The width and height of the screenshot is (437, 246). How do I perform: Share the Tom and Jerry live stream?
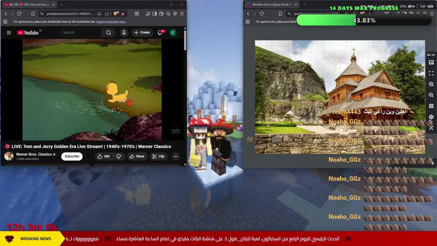pos(137,156)
